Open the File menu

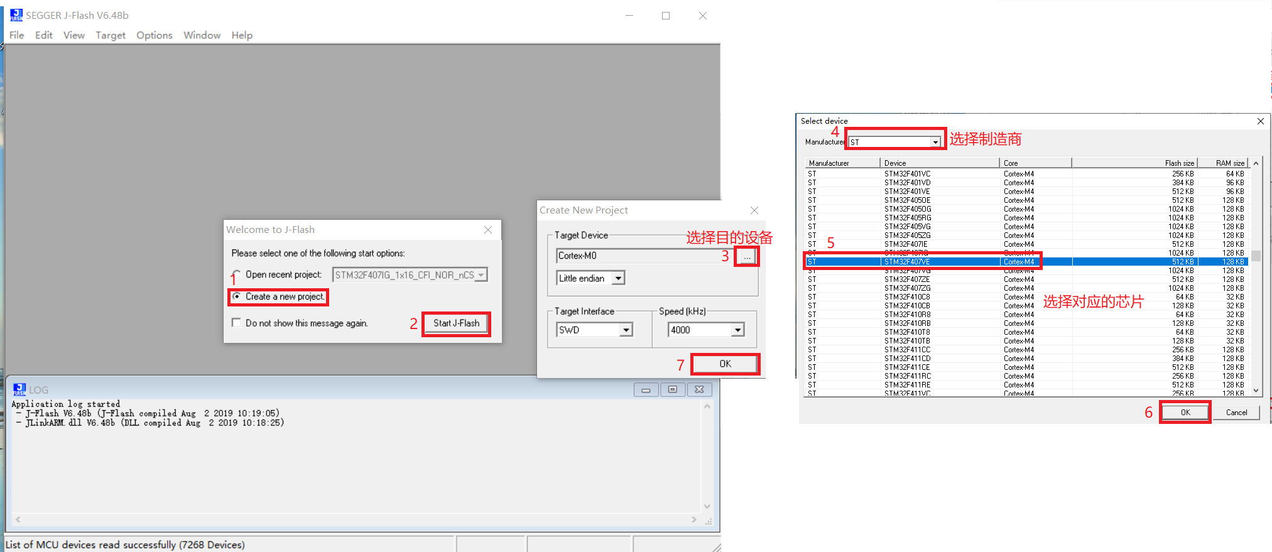(17, 35)
